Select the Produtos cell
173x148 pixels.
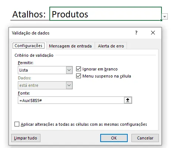(105, 14)
